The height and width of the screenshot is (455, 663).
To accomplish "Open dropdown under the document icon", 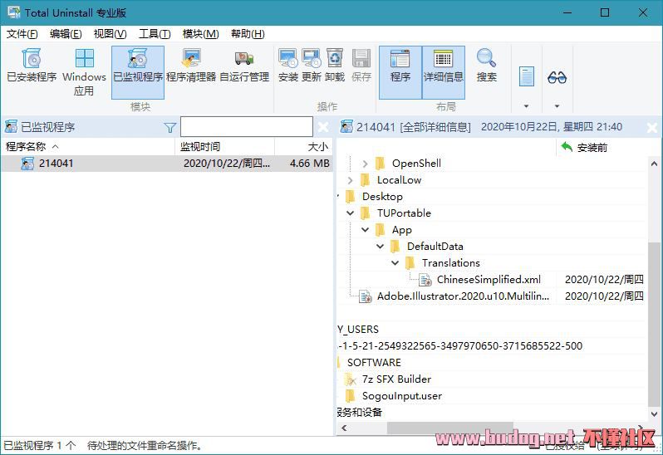I will (x=527, y=106).
